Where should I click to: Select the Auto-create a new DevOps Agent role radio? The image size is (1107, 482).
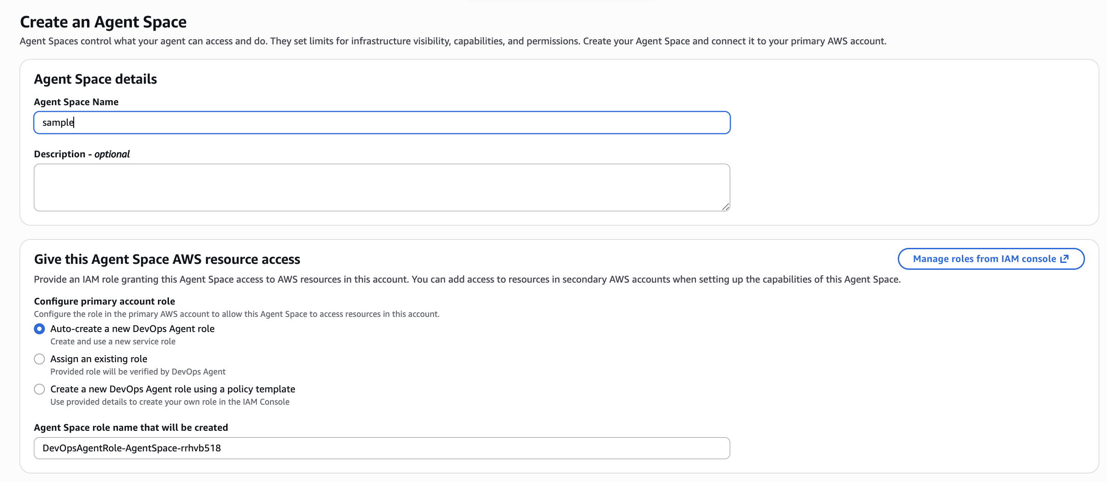(39, 329)
